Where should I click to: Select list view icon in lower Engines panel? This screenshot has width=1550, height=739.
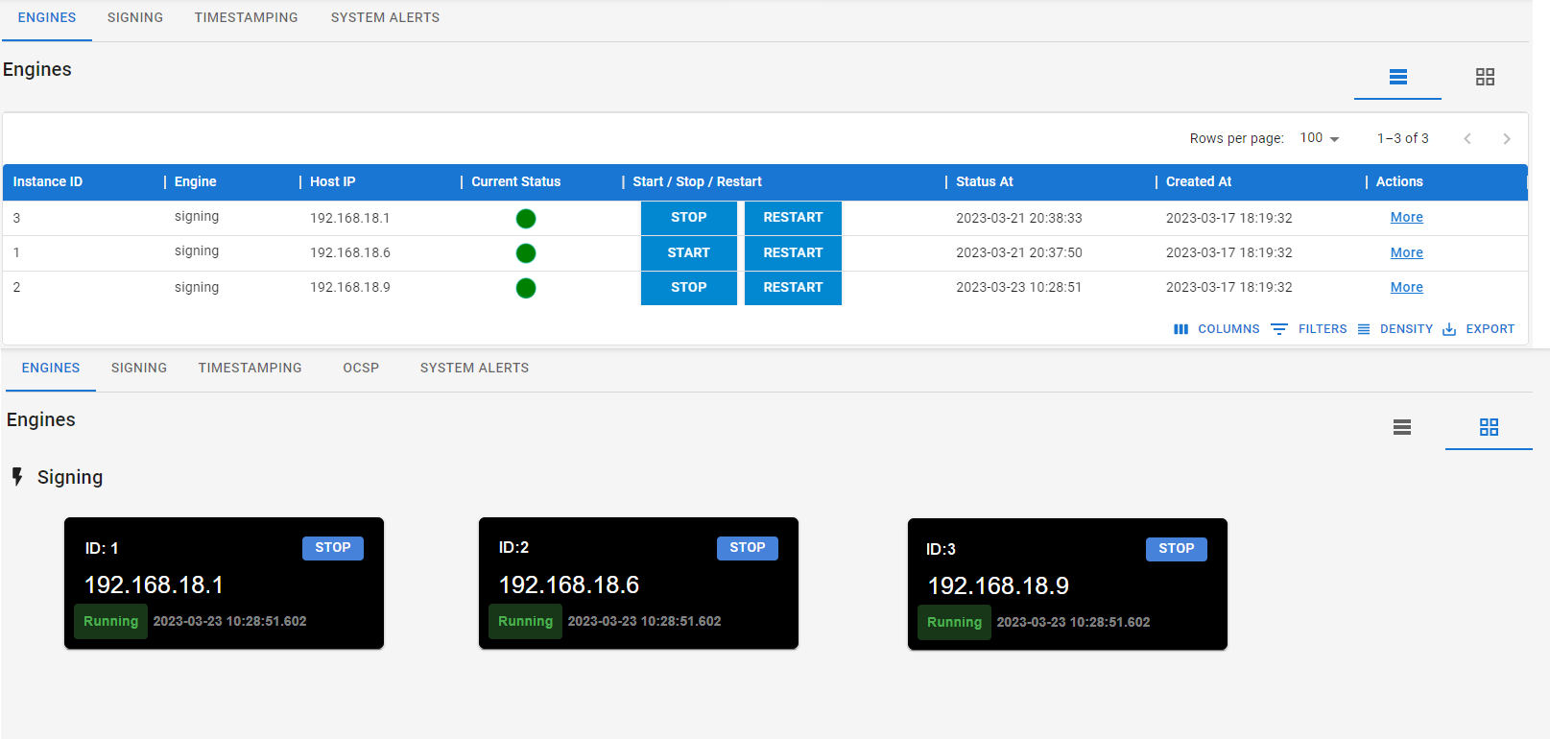tap(1401, 427)
